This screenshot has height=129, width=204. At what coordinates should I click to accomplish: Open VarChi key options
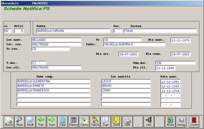point(95,122)
